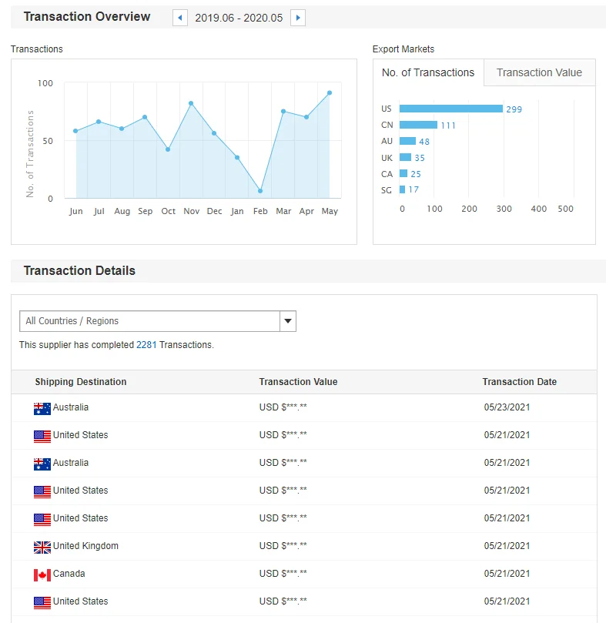Switch to Transaction Value tab
Viewport: 606px width, 623px height.
click(539, 72)
